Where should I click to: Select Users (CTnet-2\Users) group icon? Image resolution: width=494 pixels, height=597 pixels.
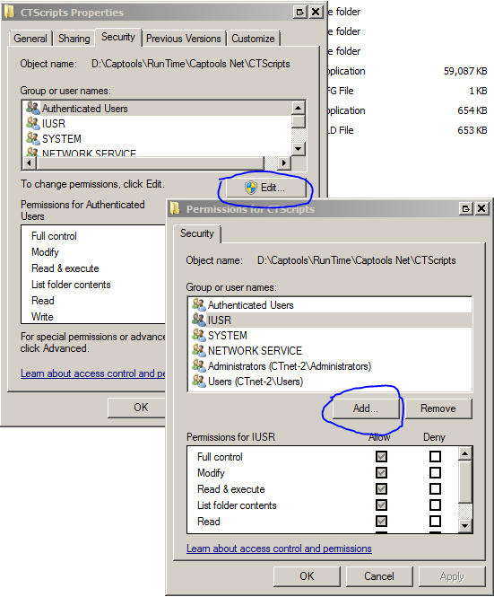pos(199,381)
